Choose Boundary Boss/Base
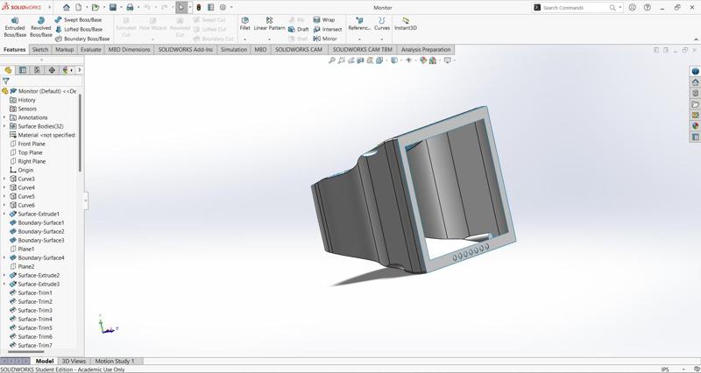 tap(82, 39)
